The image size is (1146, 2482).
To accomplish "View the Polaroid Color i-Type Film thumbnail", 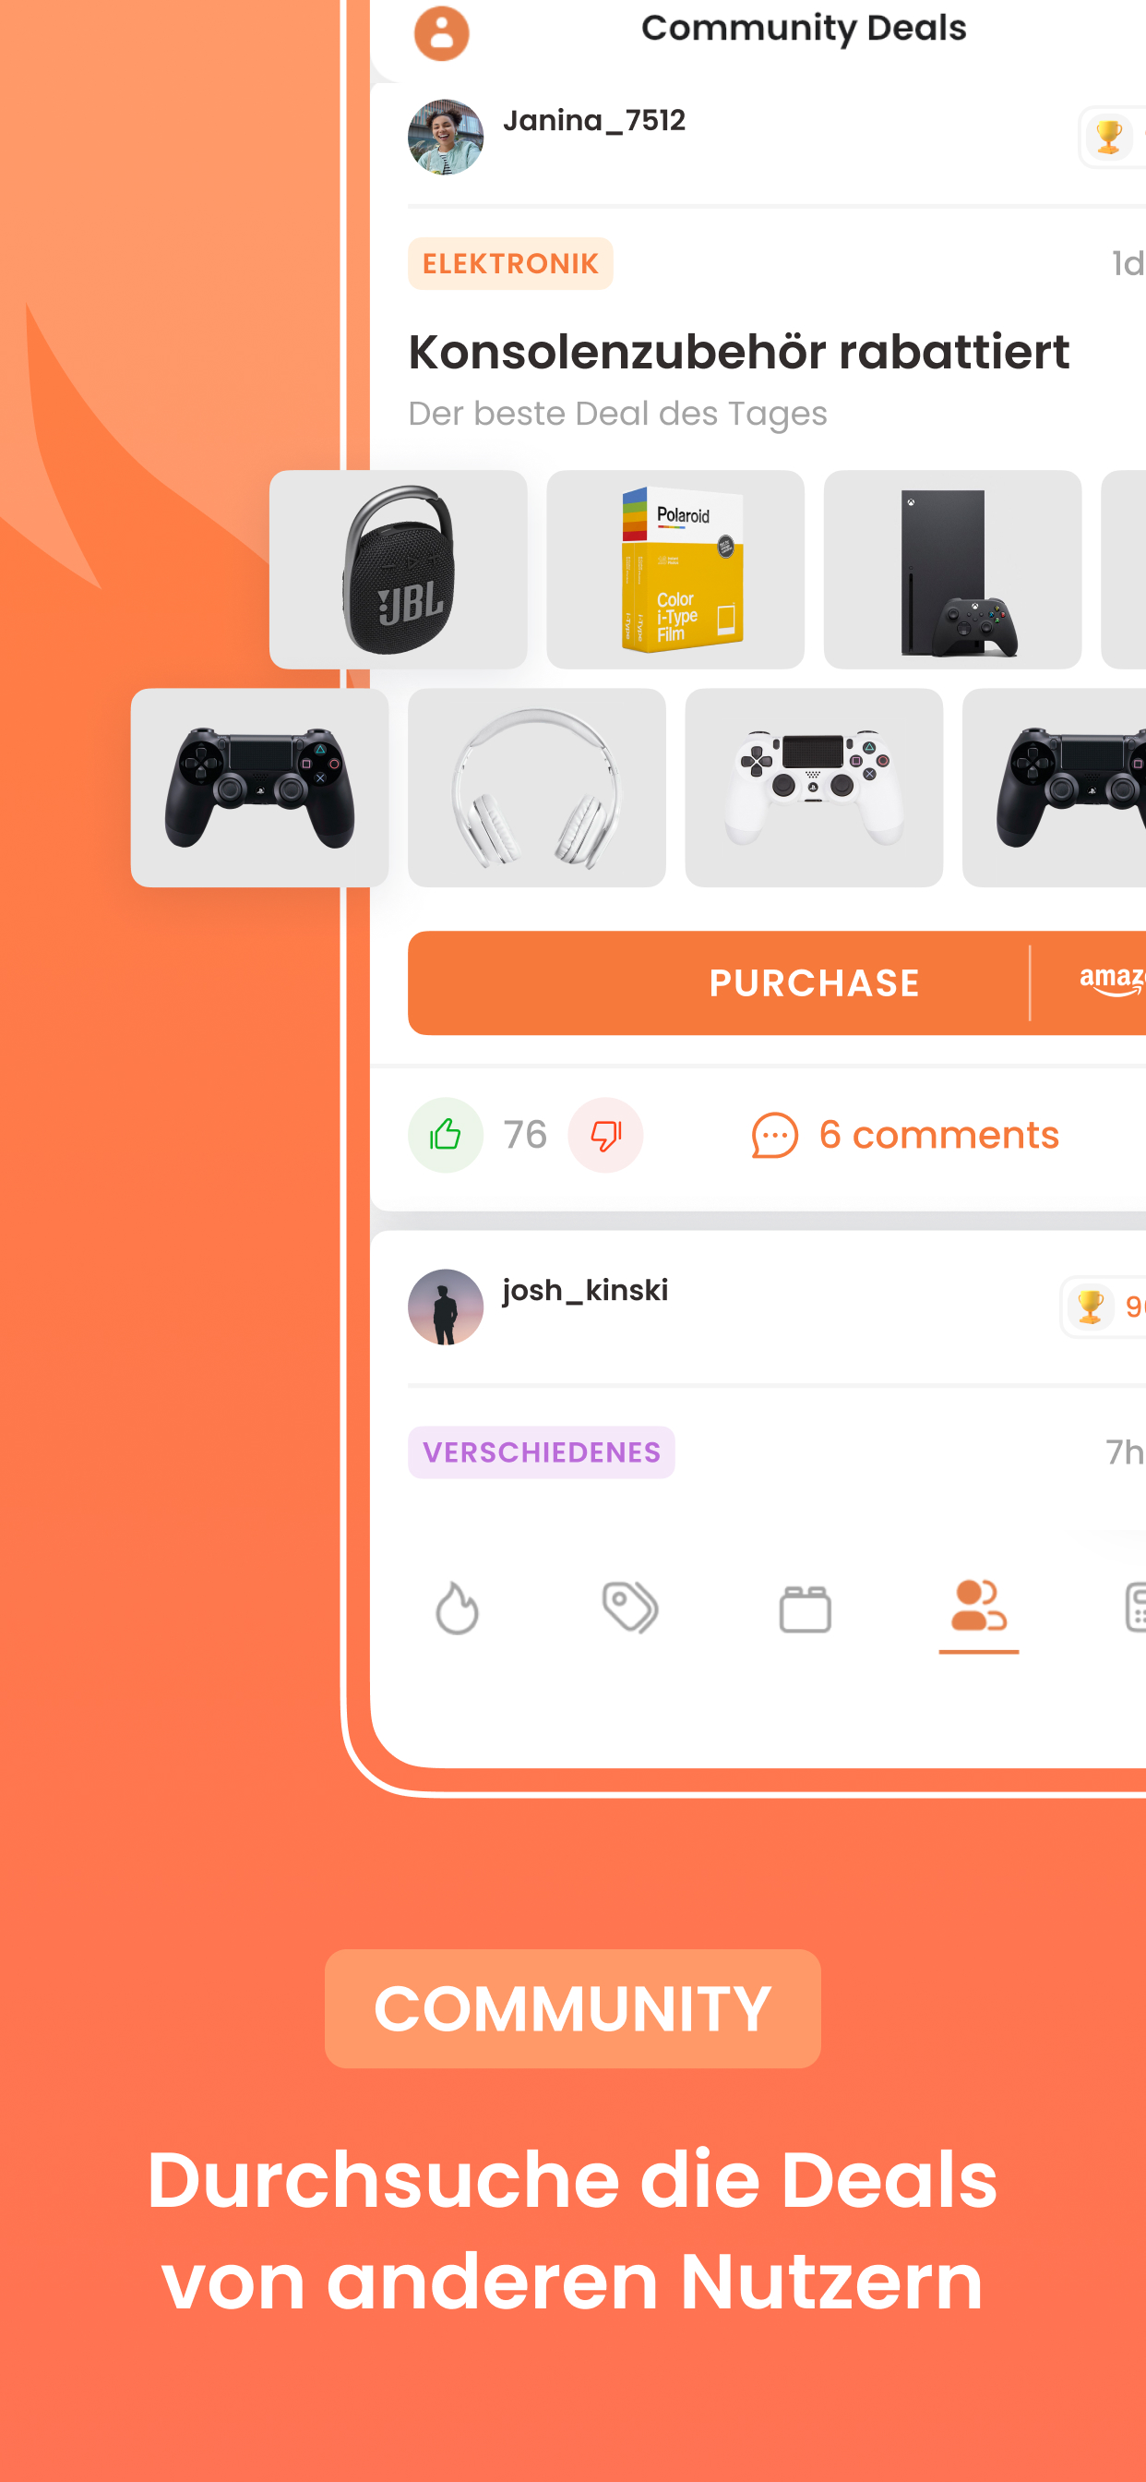I will tap(675, 570).
